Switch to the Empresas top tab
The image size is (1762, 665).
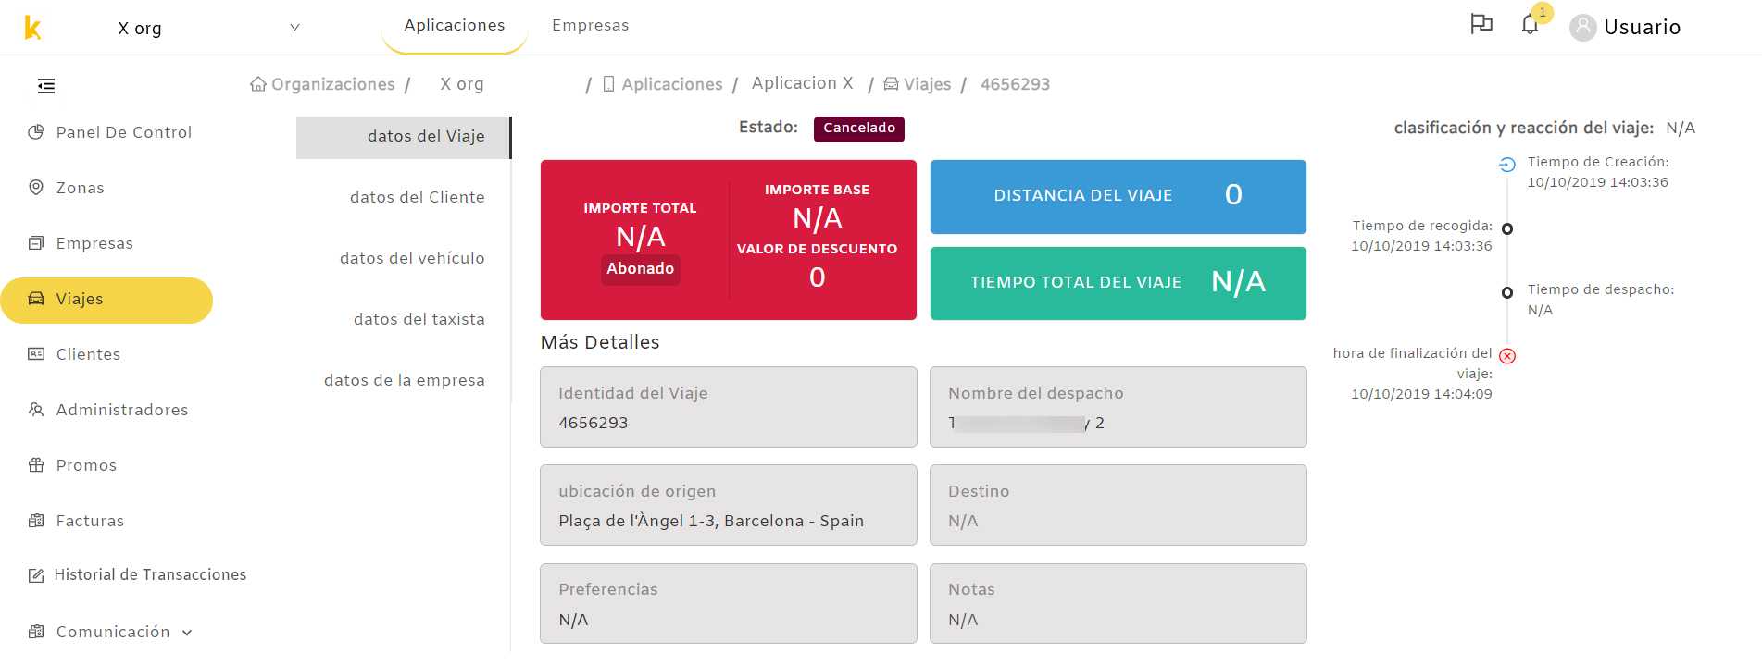pyautogui.click(x=590, y=25)
